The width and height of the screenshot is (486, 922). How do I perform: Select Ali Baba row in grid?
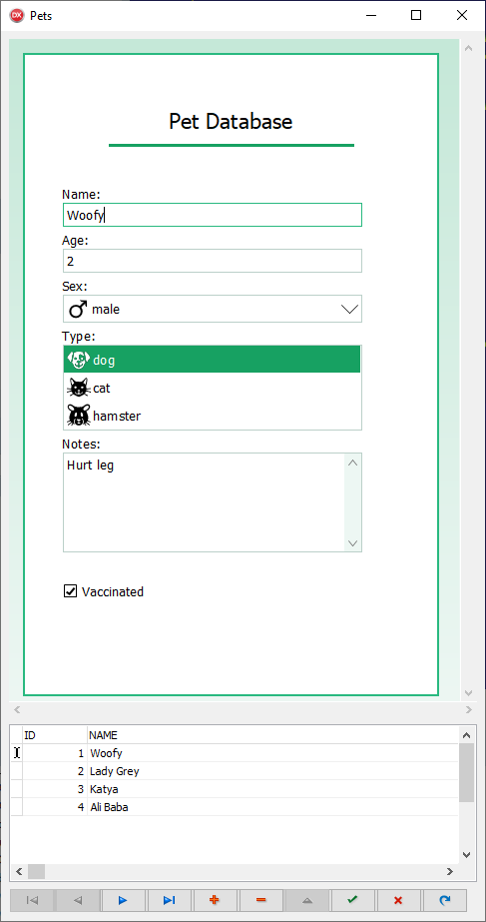point(236,807)
